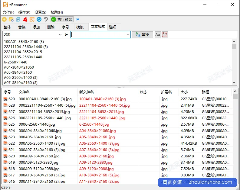
Task: Click the text area scrollbar down arrow
Action: (x=234, y=82)
